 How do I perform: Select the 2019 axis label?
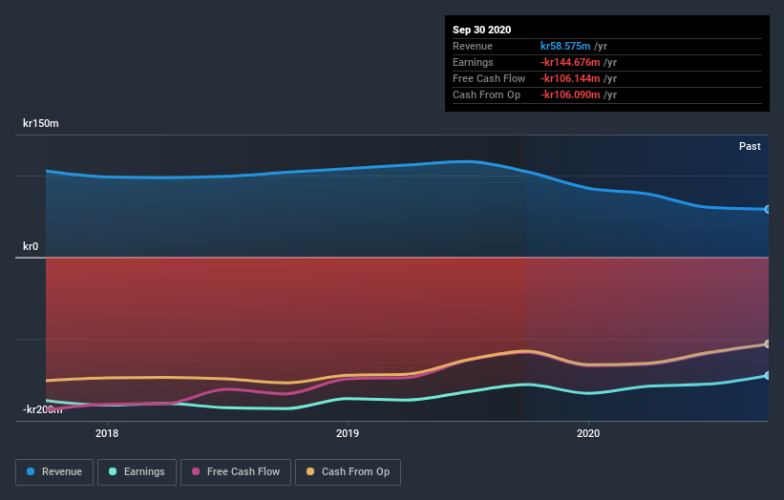[x=348, y=433]
